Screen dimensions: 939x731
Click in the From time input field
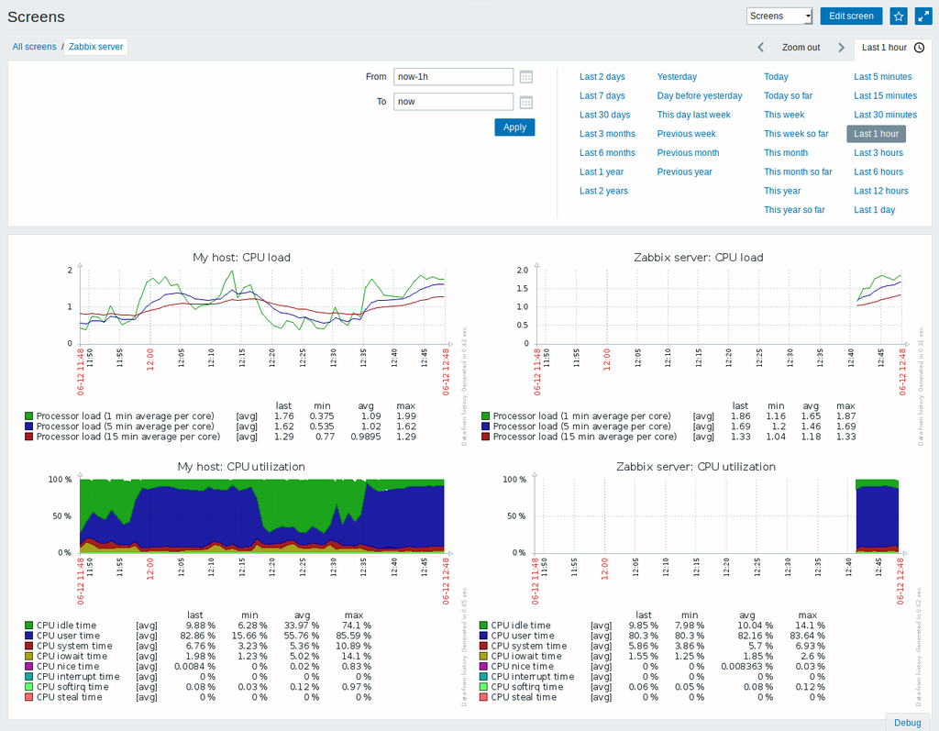452,77
